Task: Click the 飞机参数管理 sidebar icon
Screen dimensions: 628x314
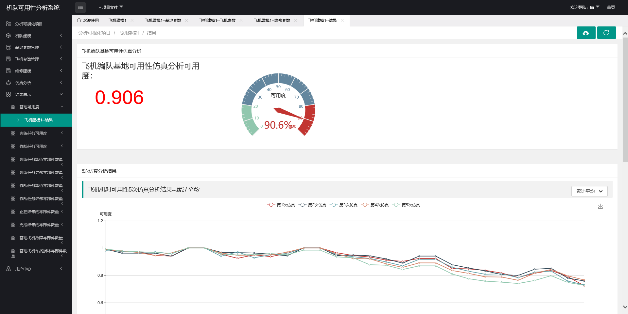Action: 9,59
